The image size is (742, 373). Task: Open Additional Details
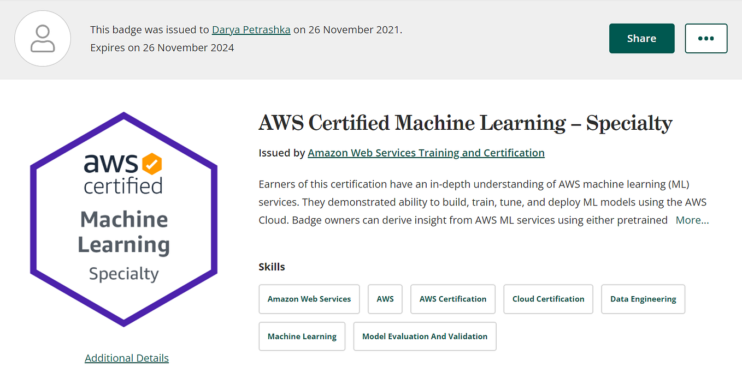pos(126,358)
